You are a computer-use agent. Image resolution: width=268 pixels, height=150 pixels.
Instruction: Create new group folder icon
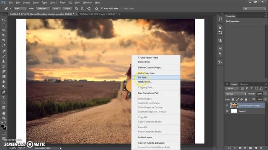click(250, 148)
